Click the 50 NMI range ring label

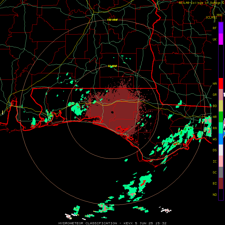tap(112, 66)
